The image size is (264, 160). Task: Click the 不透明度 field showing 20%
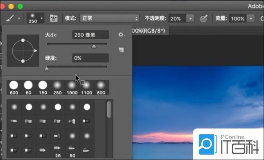click(x=177, y=18)
